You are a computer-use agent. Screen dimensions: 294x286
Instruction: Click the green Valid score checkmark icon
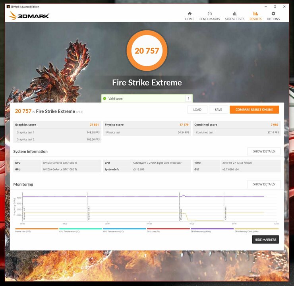[104, 99]
